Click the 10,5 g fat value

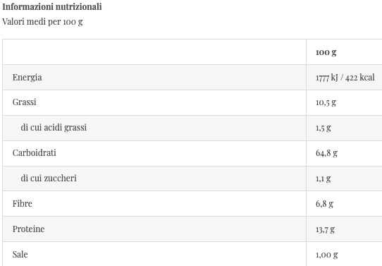coord(326,102)
